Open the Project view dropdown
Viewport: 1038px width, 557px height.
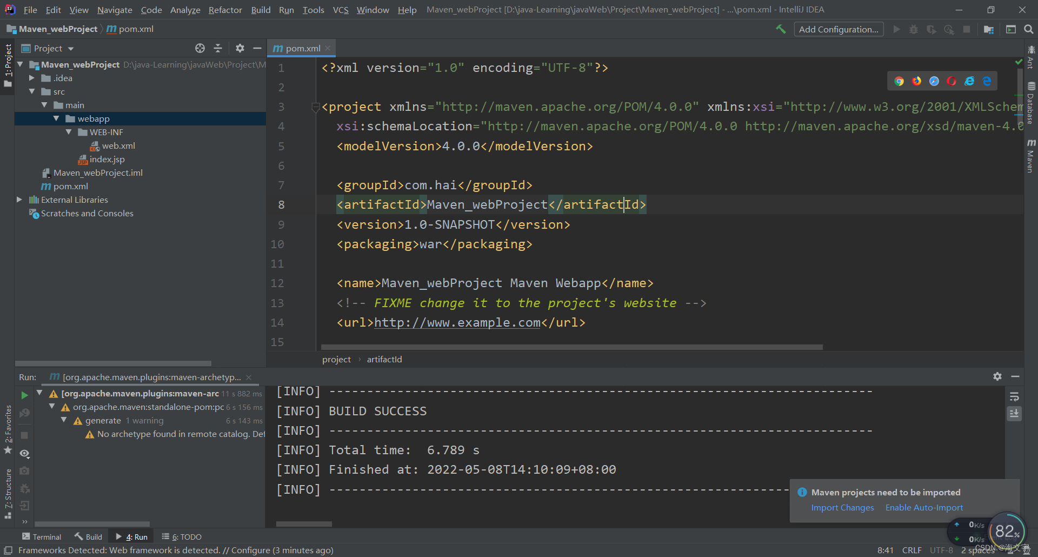(48, 48)
